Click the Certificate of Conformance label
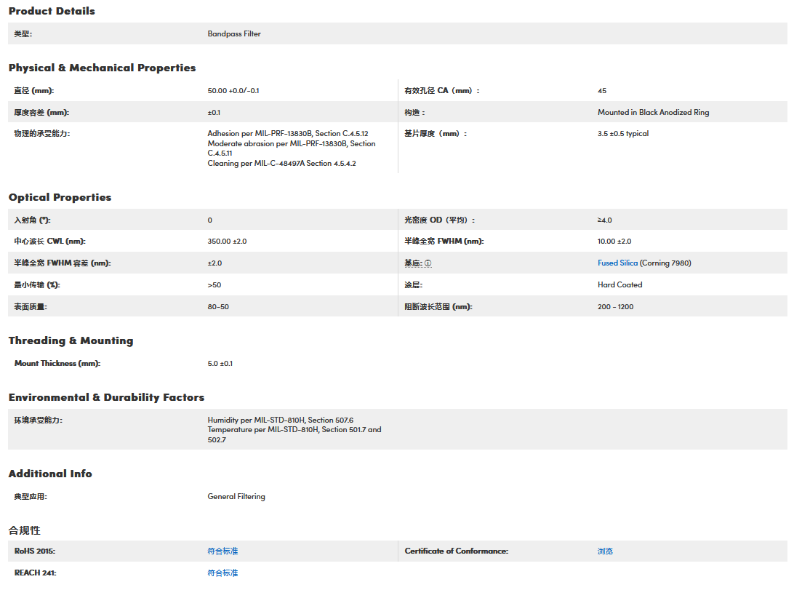794x598 pixels. point(456,551)
